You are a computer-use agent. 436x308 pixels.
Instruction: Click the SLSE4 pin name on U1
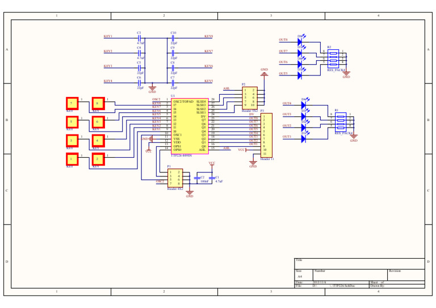[201, 102]
